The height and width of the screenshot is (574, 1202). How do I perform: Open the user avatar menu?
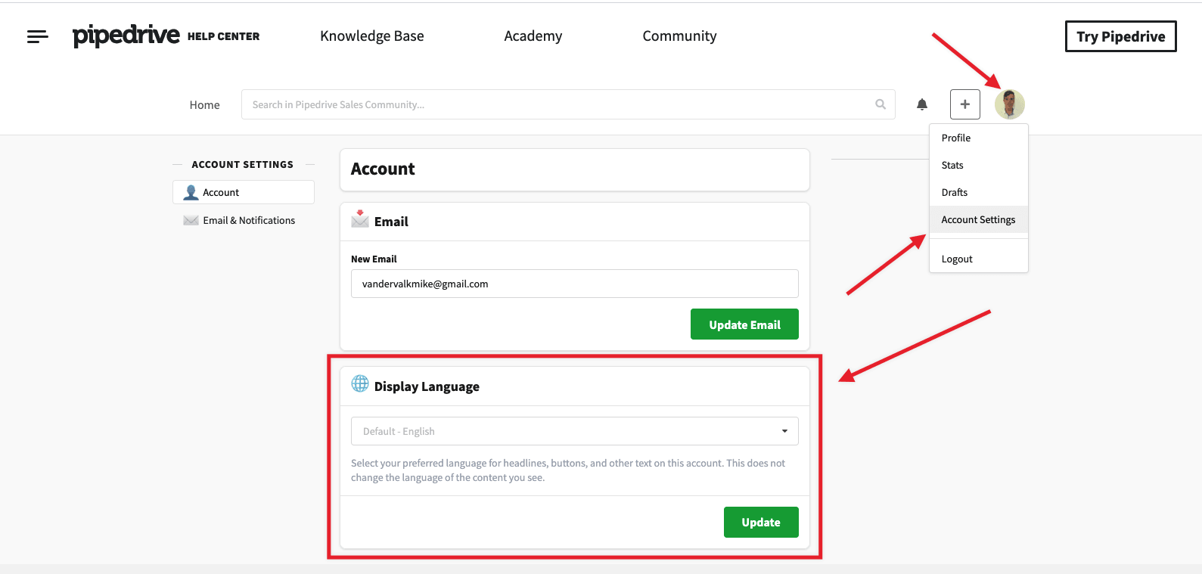click(1009, 104)
